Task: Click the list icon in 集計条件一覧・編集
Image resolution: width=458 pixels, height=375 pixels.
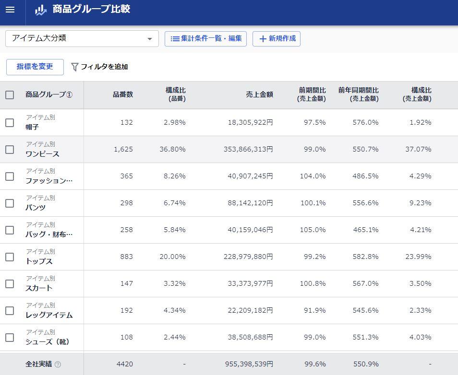Action: click(175, 39)
